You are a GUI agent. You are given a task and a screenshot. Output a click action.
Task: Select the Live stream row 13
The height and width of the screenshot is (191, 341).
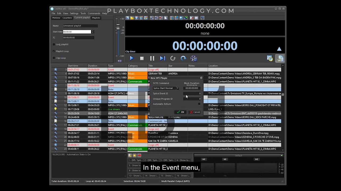tap(166, 109)
